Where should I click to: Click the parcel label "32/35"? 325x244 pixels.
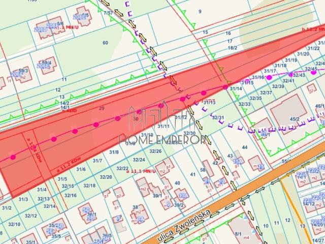255,98
